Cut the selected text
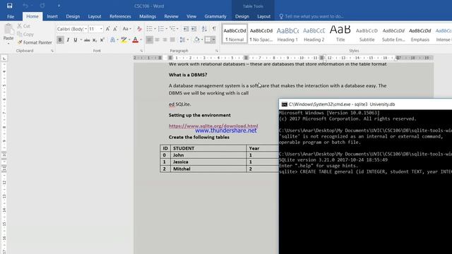 [23, 26]
